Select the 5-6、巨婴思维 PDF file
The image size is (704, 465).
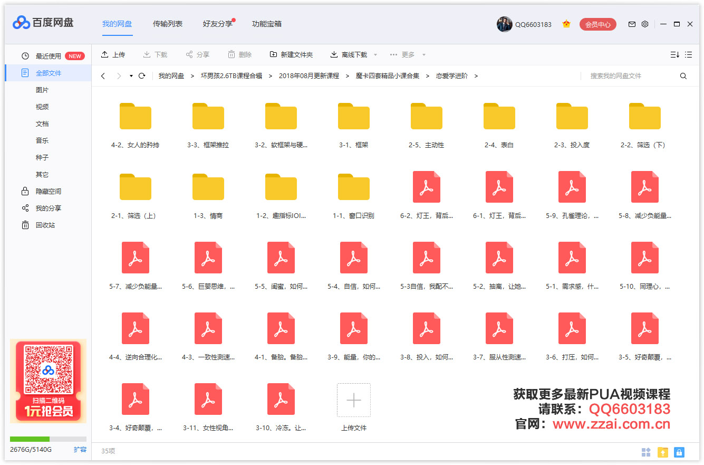point(208,258)
